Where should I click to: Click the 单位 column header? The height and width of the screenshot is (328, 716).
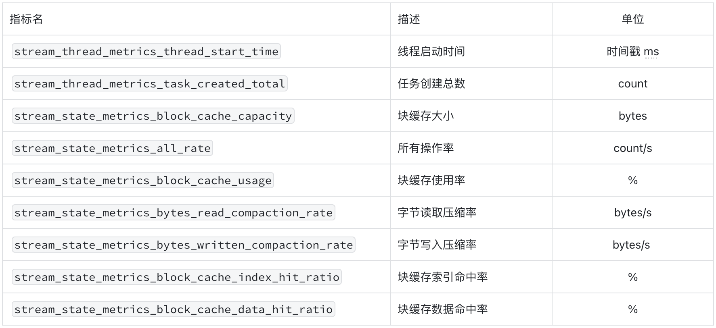pos(632,19)
